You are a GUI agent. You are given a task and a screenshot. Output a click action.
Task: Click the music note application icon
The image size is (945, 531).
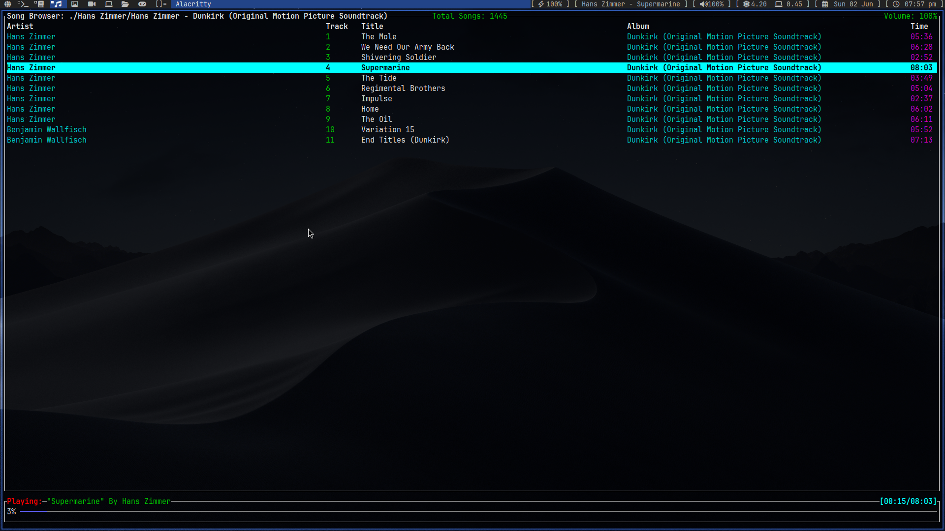click(58, 4)
